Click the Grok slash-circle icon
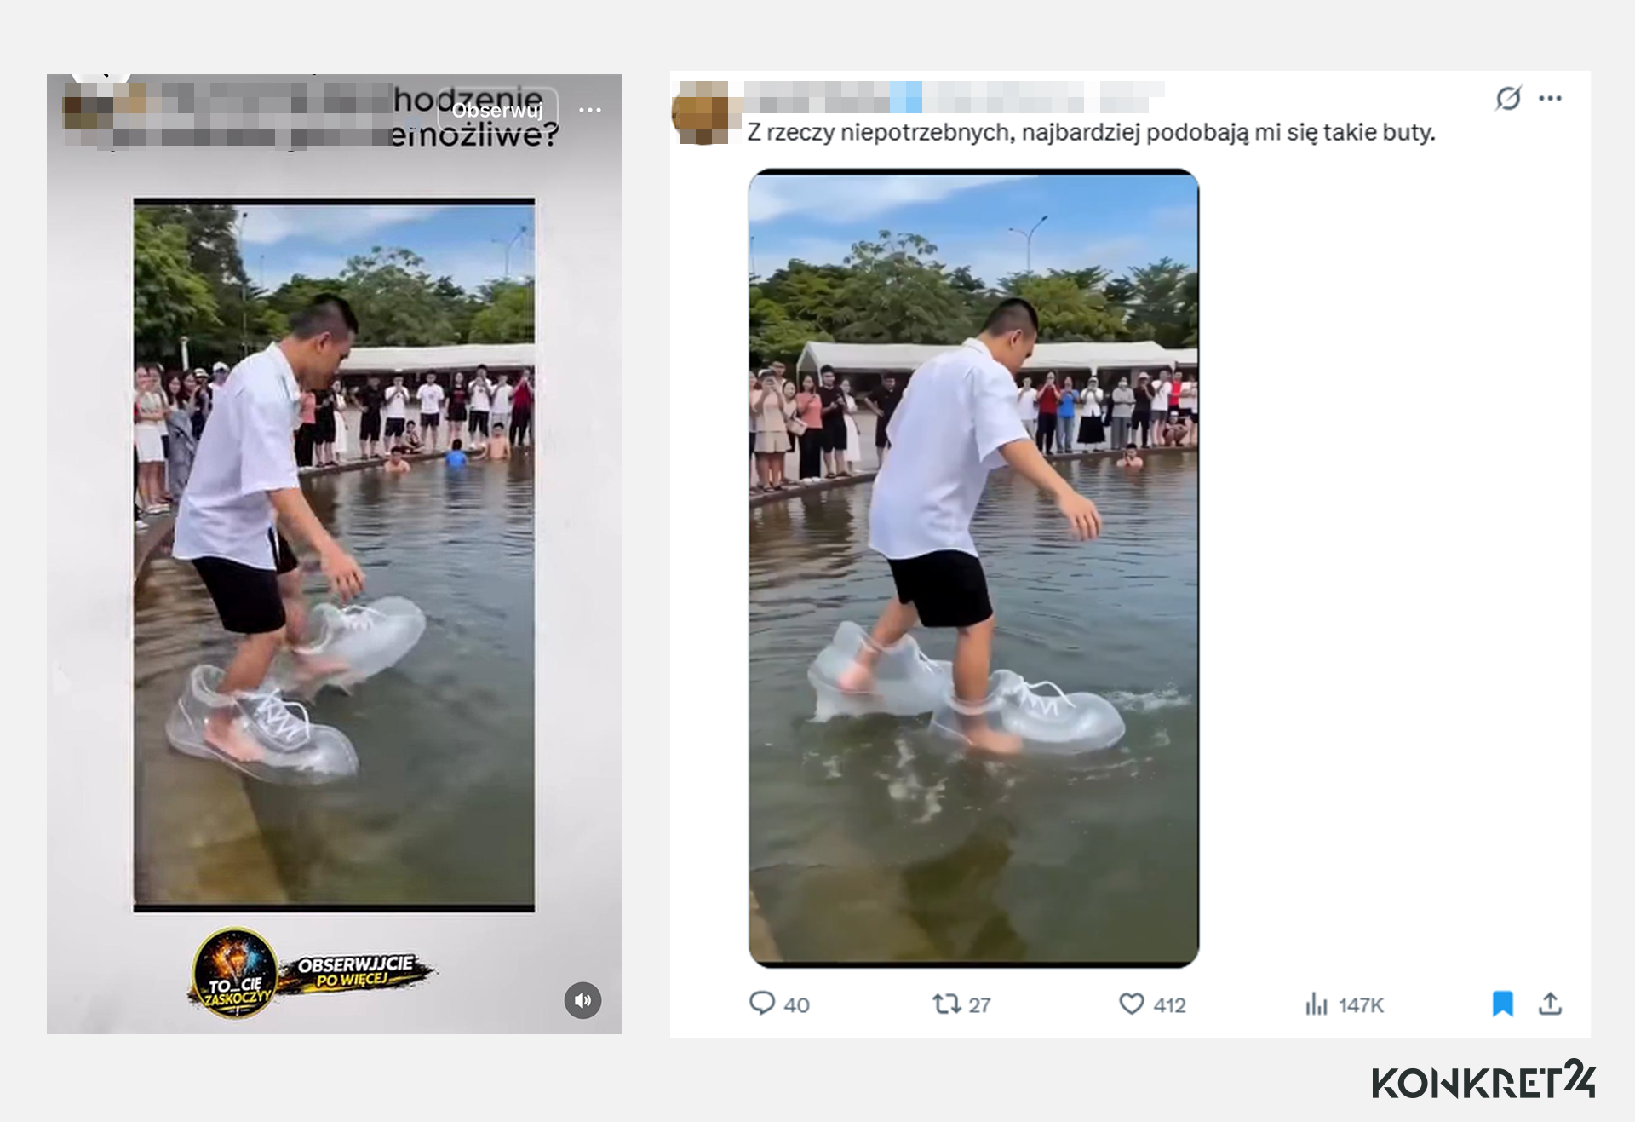Viewport: 1635px width, 1122px height. click(x=1508, y=98)
